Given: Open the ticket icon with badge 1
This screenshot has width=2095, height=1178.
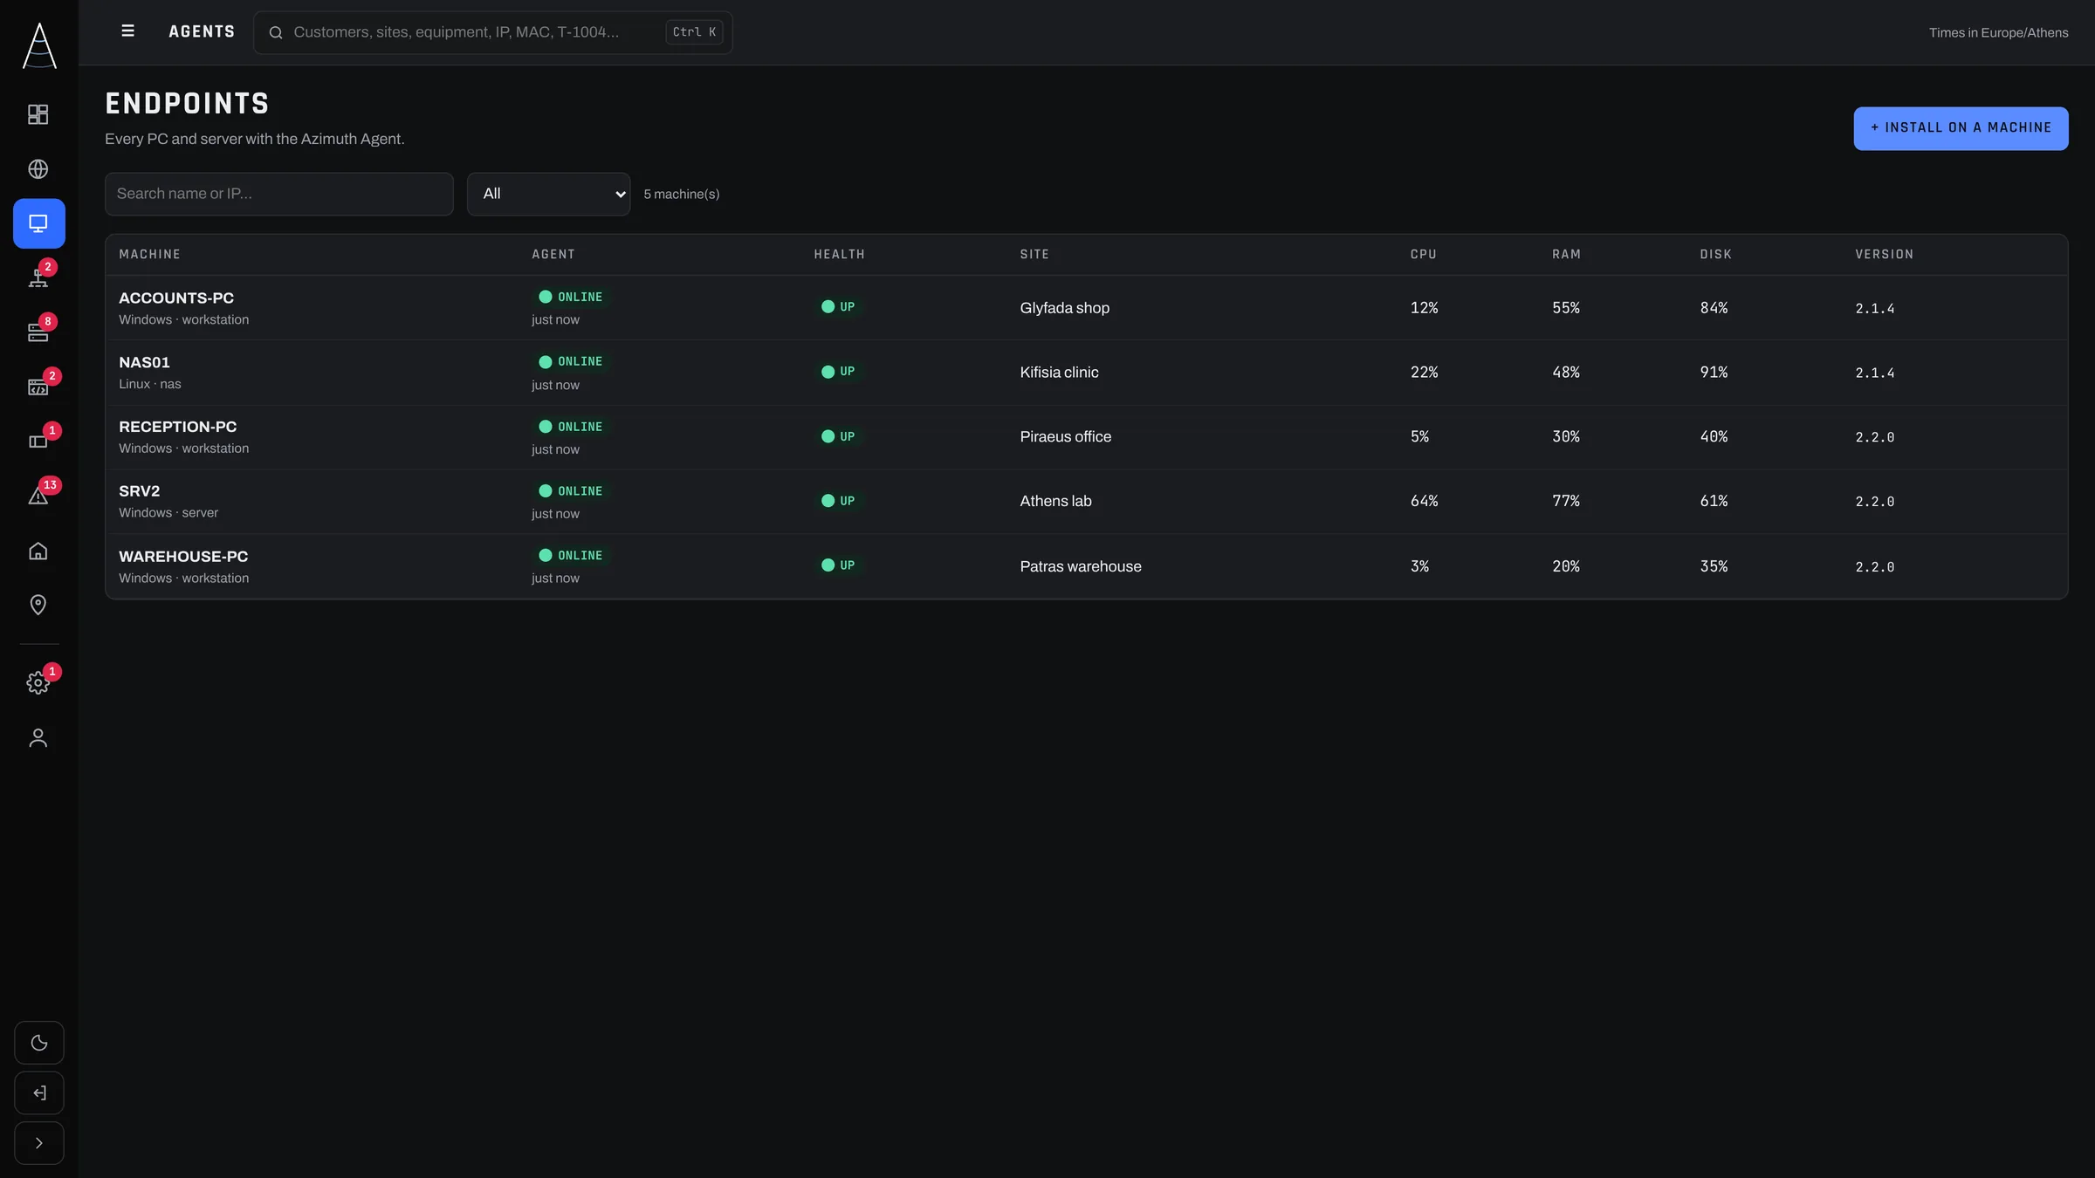Looking at the screenshot, I should click(x=38, y=442).
